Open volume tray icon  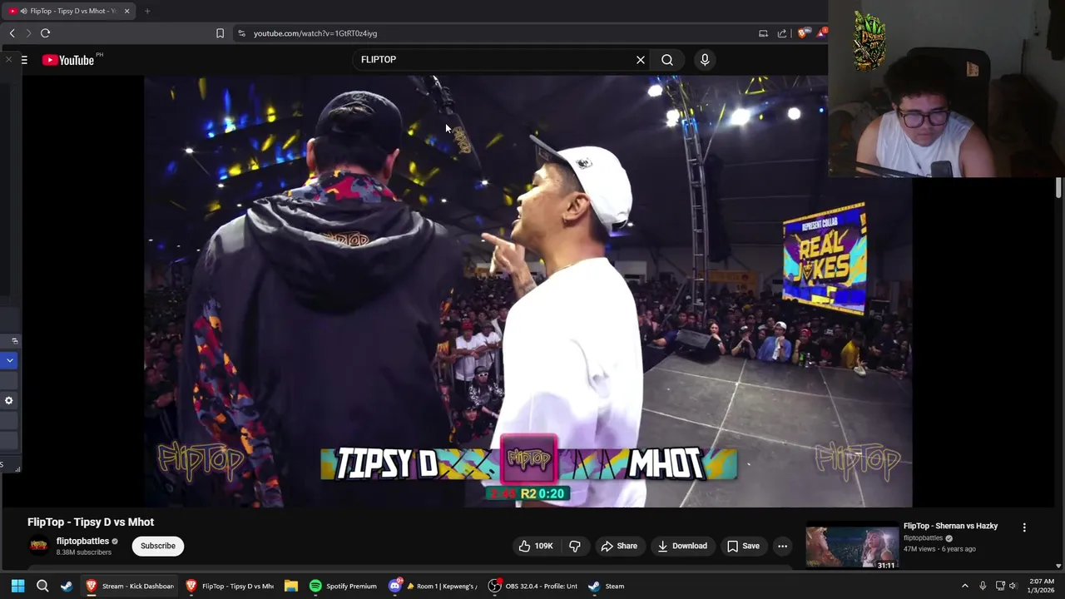(x=1013, y=586)
